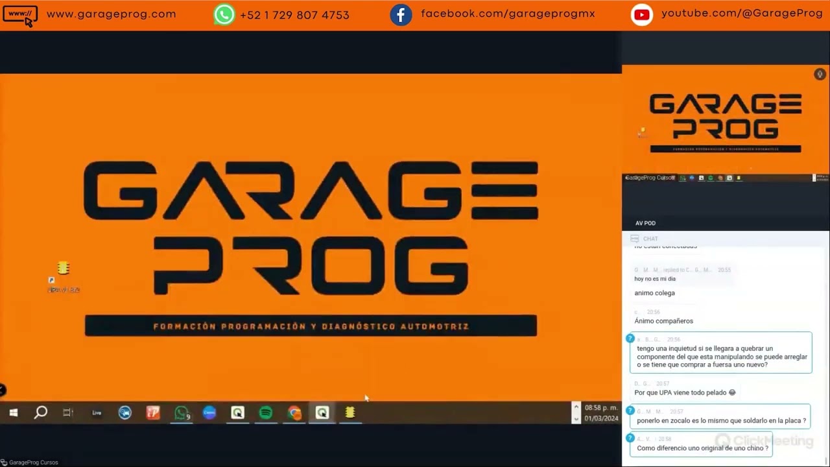Open the yellow chip app taskbar icon
This screenshot has width=830, height=467.
tap(350, 413)
